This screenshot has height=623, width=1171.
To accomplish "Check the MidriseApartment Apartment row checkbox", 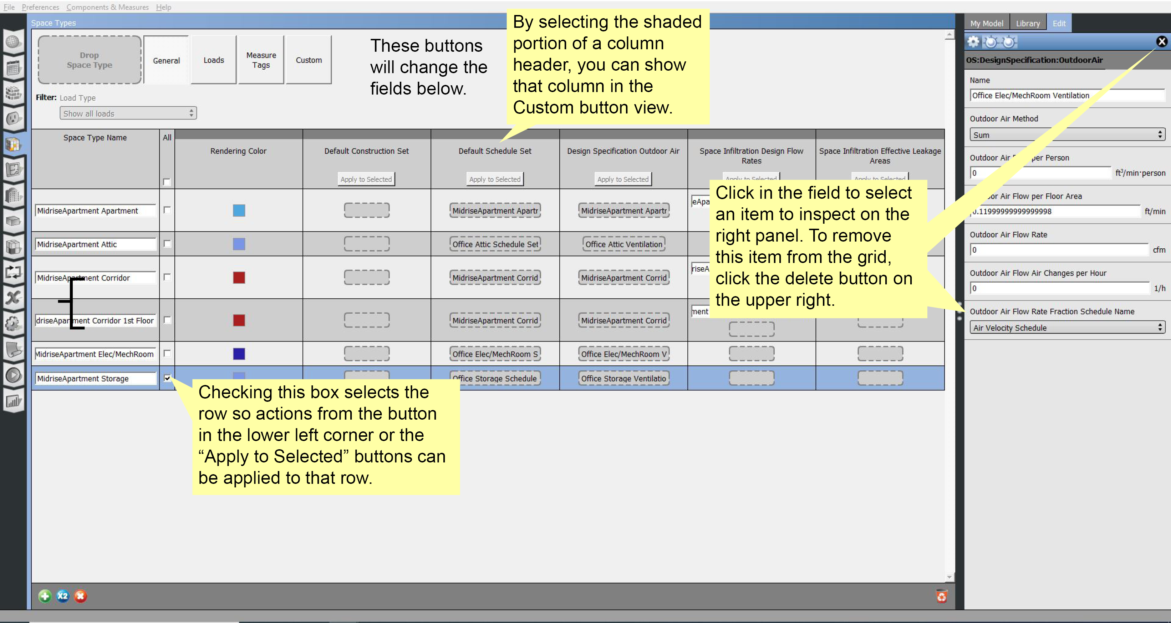I will pyautogui.click(x=167, y=210).
